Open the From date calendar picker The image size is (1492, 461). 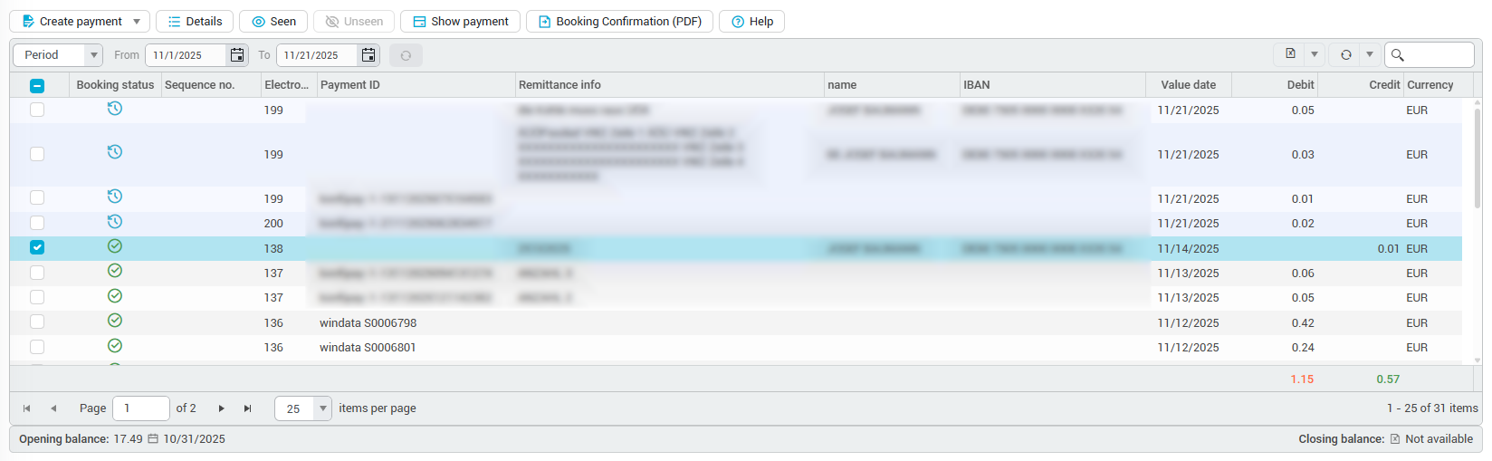tap(237, 55)
